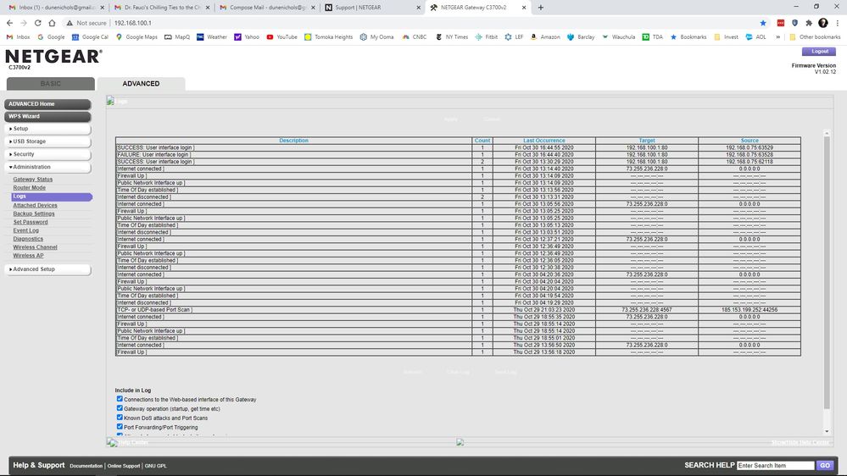Click the log panel scrollbar down arrow

[827, 431]
